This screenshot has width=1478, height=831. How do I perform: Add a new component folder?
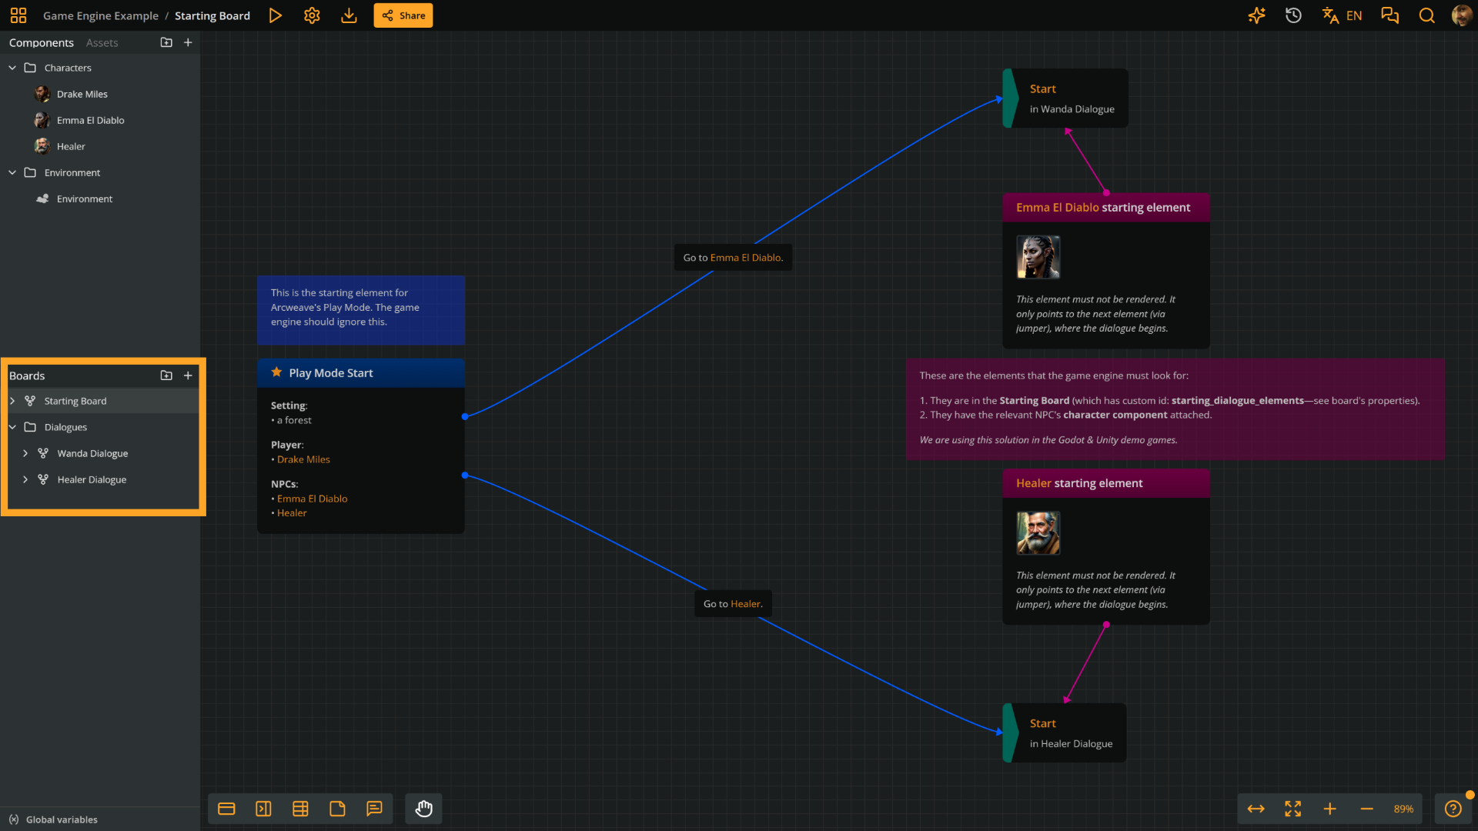coord(166,42)
